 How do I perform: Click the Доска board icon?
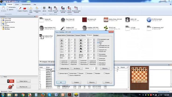click(x=44, y=9)
